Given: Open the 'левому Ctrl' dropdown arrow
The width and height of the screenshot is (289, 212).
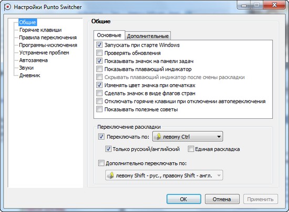Looking at the screenshot, I should coord(219,137).
